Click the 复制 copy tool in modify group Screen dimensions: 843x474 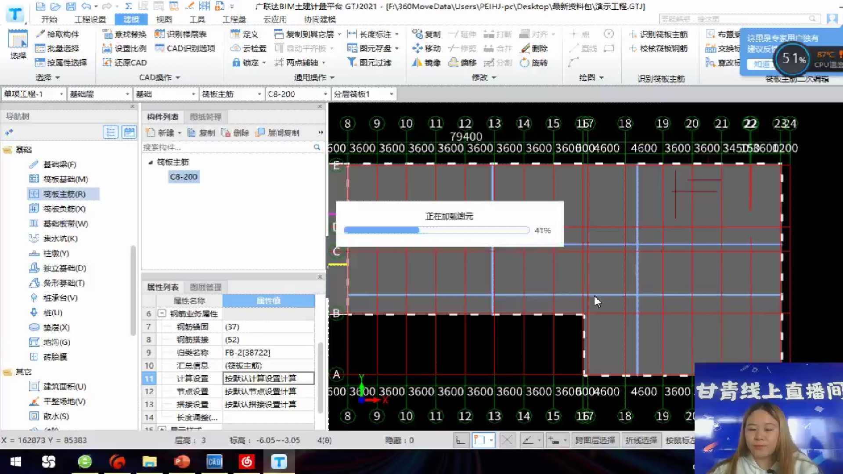[426, 34]
